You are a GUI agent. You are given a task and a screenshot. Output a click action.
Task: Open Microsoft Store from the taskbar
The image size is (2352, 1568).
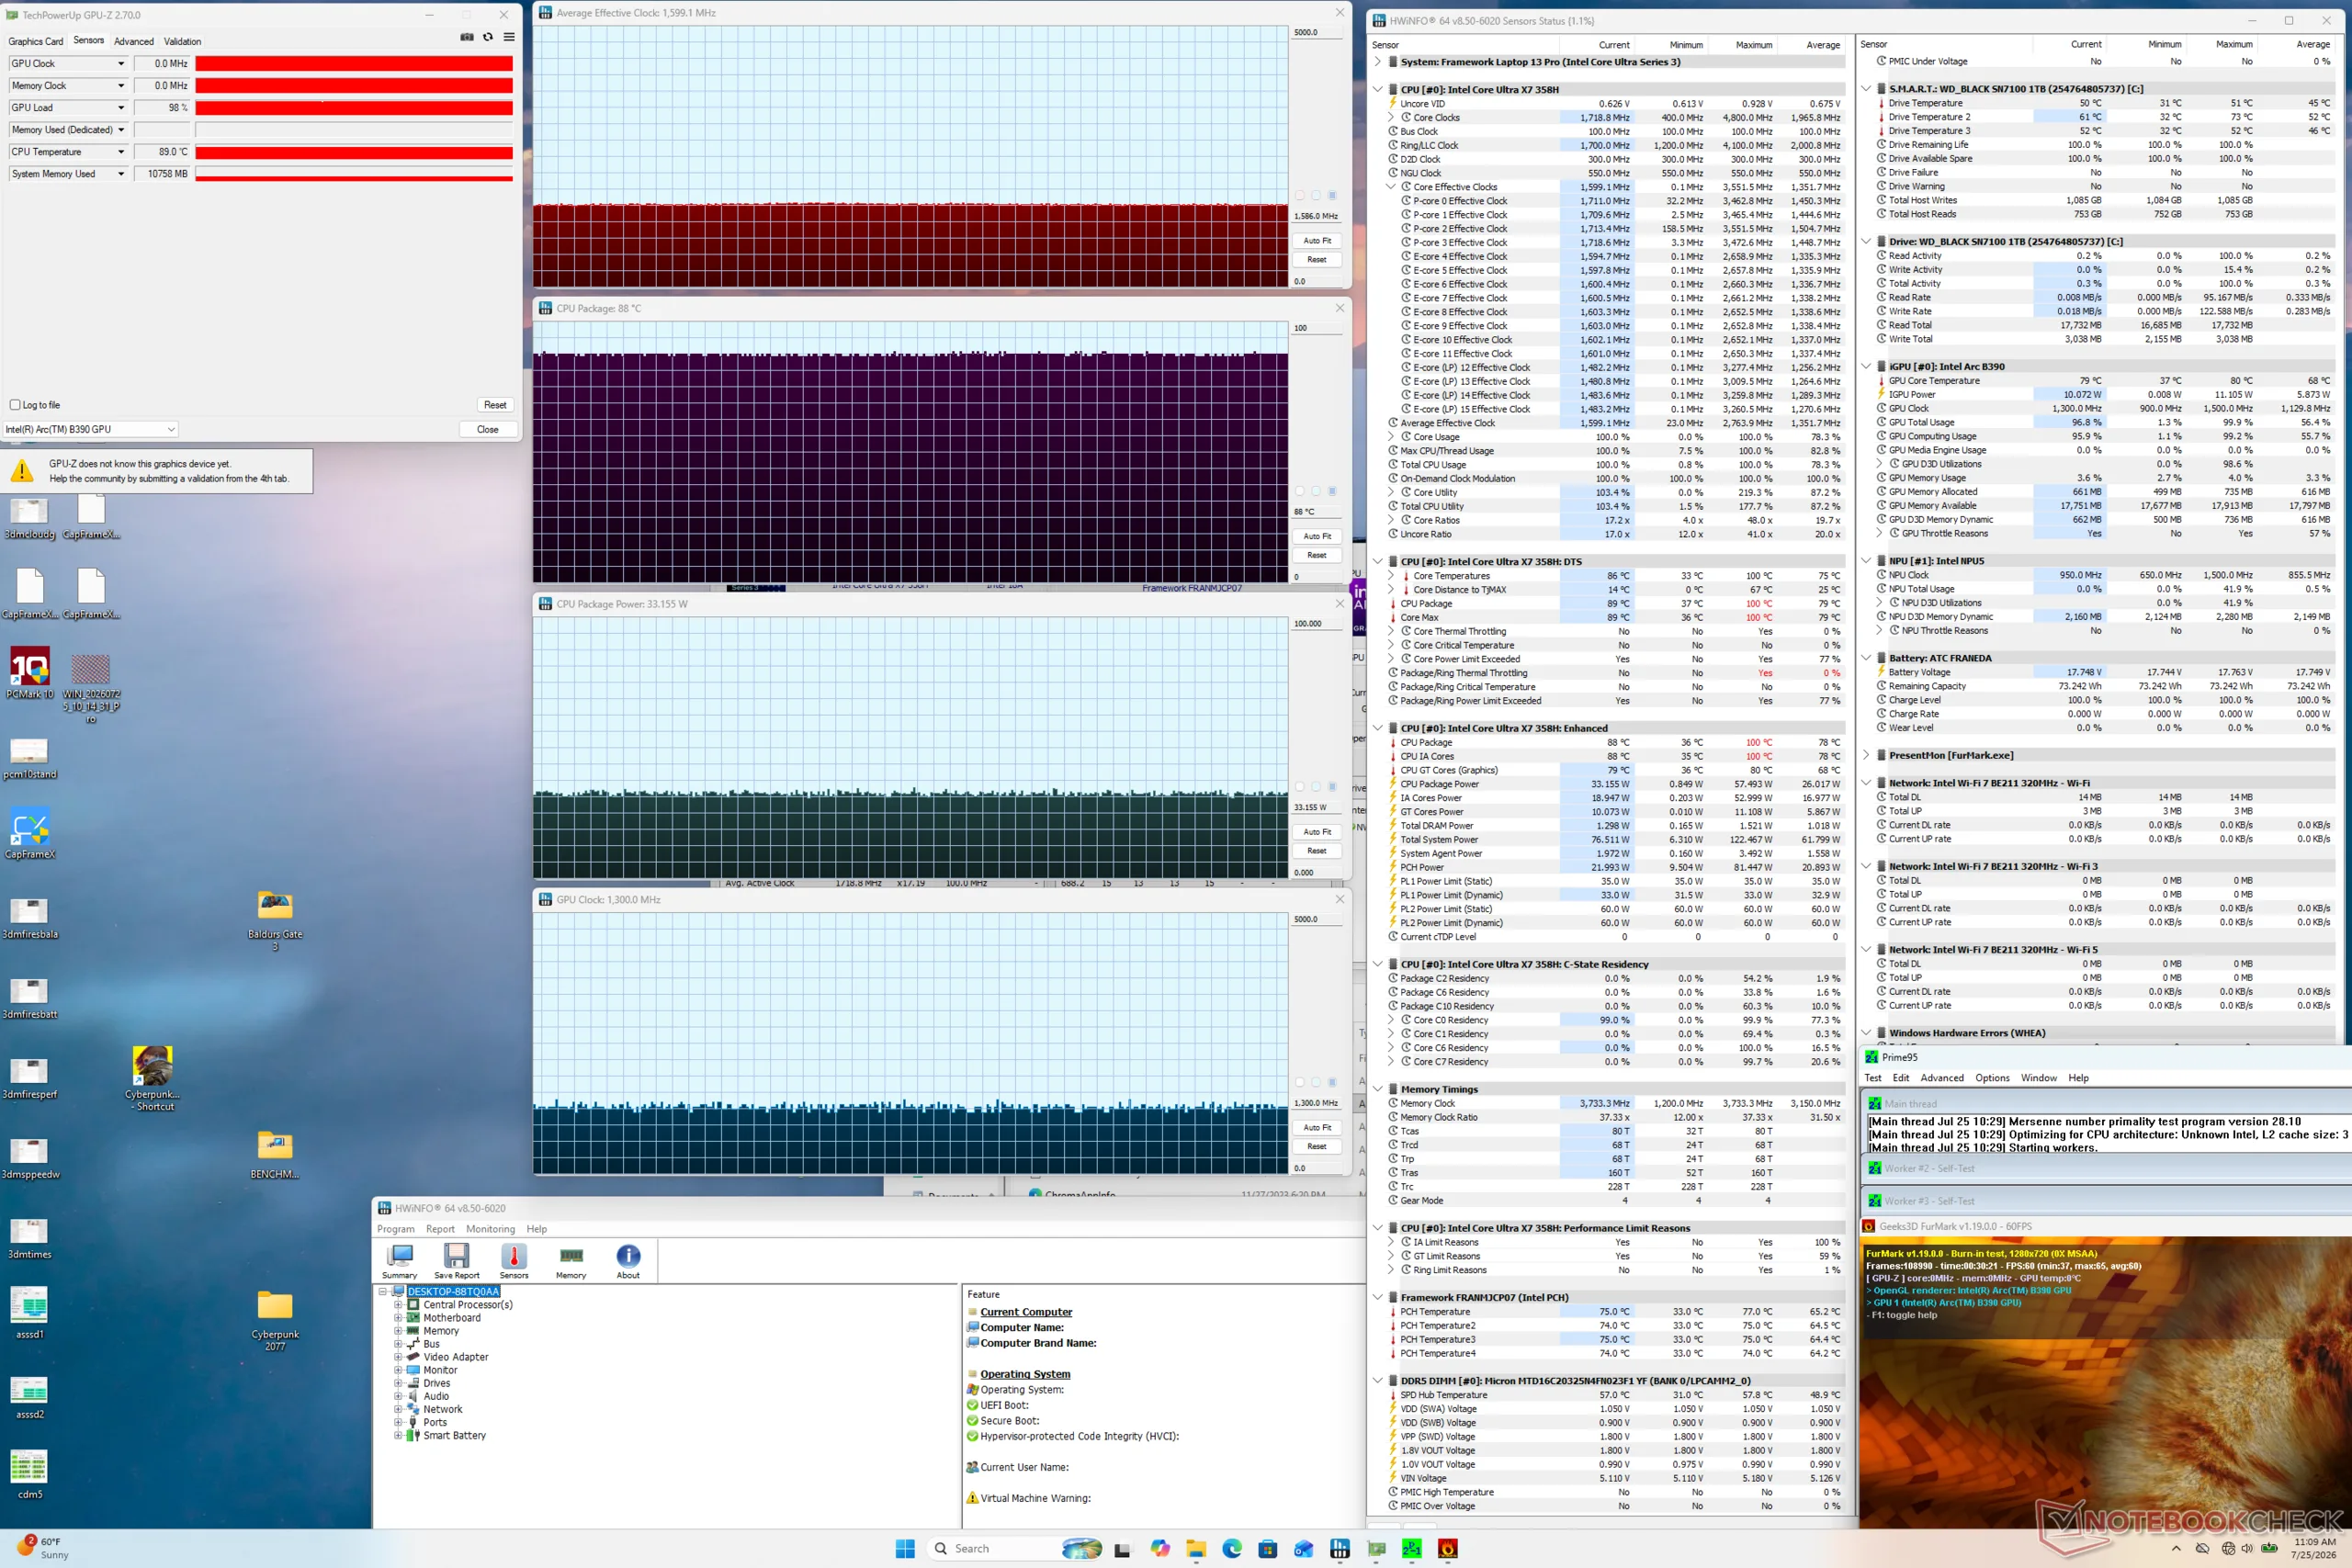point(1268,1548)
